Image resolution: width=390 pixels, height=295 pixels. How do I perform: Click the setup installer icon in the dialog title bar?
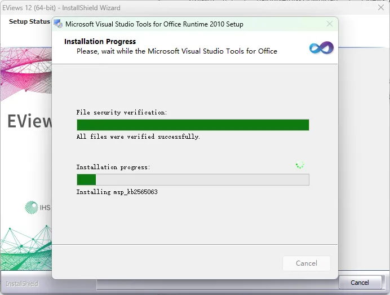[58, 24]
